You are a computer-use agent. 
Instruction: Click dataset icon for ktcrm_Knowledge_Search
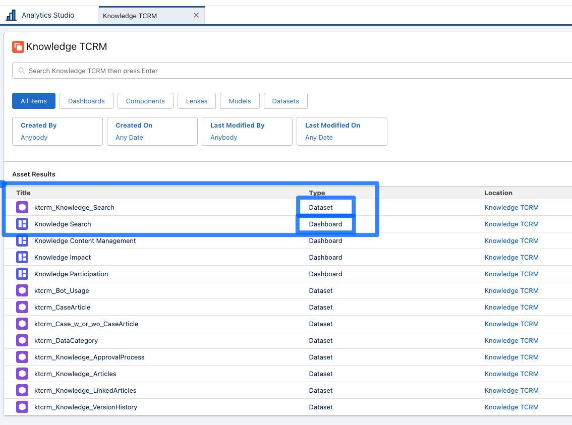click(22, 207)
